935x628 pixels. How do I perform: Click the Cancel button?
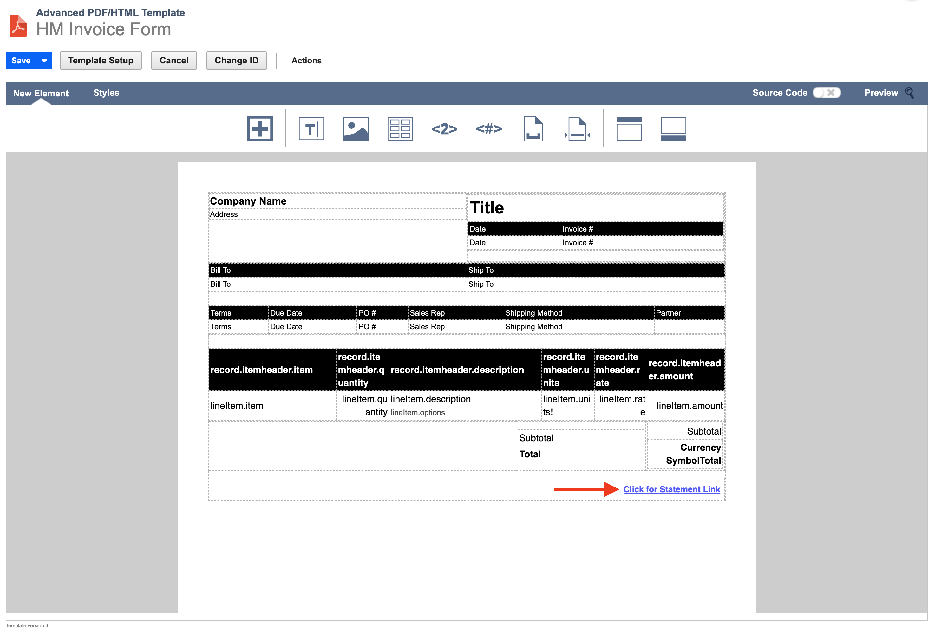tap(174, 61)
